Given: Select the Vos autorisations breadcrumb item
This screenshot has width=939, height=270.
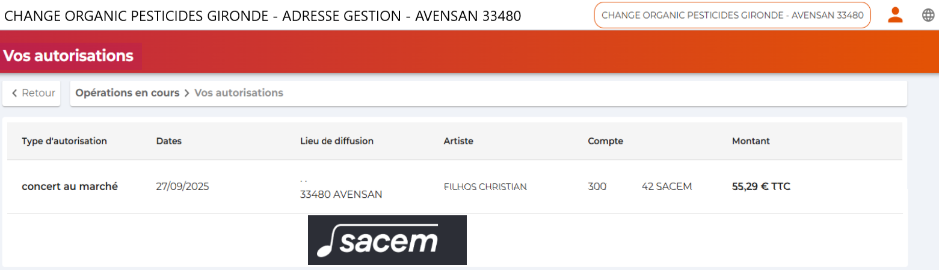Looking at the screenshot, I should pos(239,93).
